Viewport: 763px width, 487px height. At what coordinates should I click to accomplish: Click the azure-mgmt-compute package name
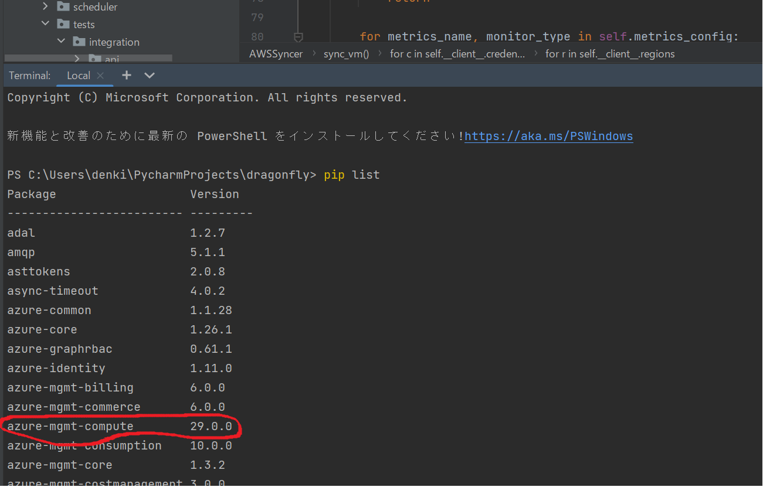(x=70, y=427)
